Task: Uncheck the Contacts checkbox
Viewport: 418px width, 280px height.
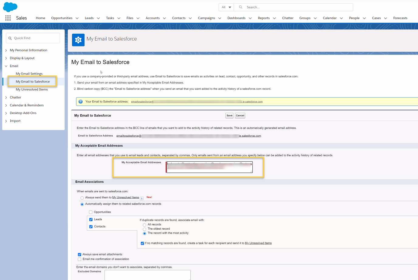Action: pos(91,227)
